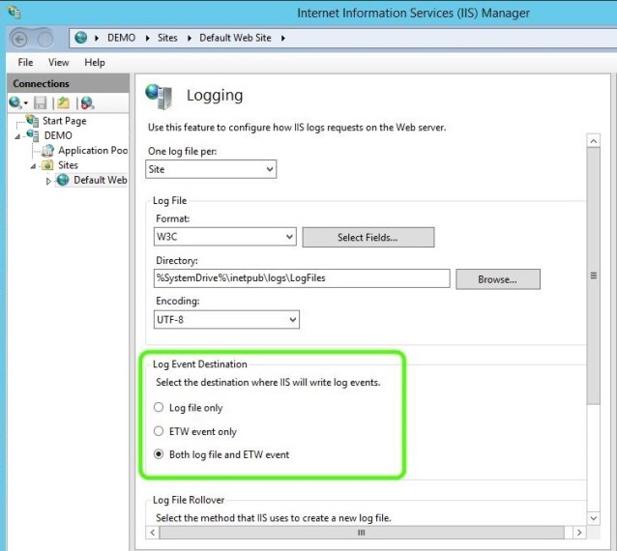
Task: Click the DEMO server icon in tree
Action: click(x=33, y=135)
